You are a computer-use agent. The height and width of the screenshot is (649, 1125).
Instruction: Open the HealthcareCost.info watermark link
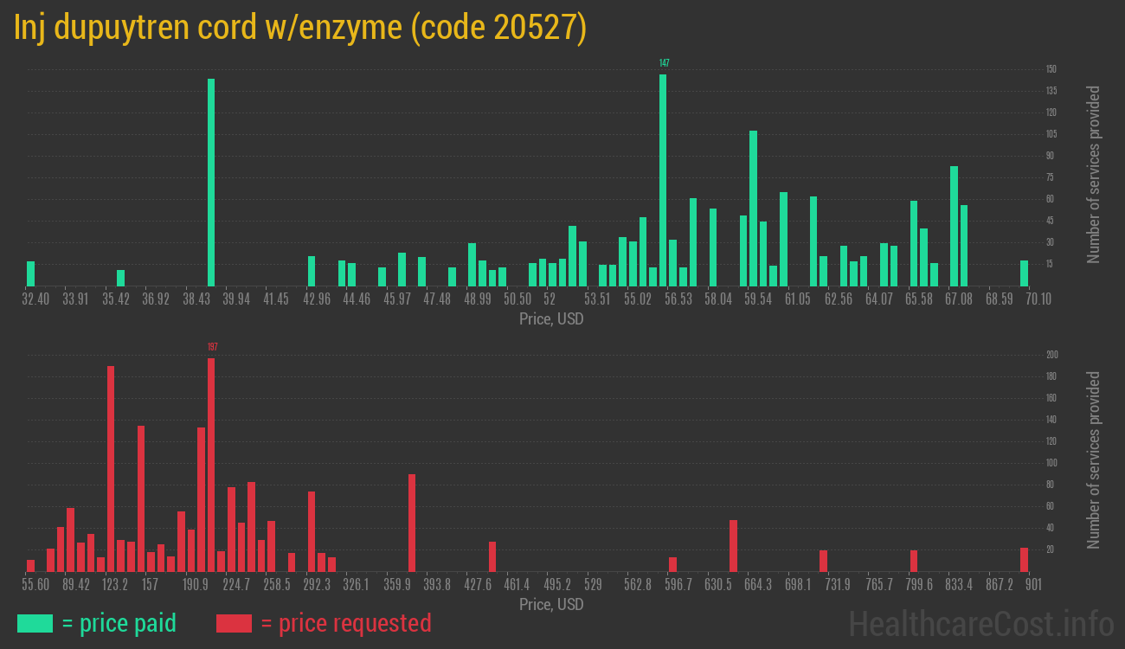980,623
